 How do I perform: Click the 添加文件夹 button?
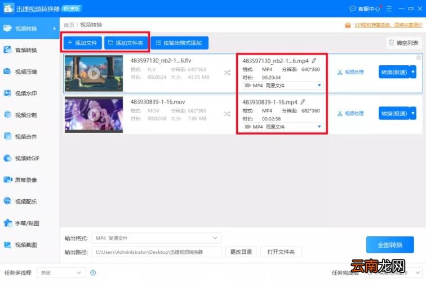[126, 43]
